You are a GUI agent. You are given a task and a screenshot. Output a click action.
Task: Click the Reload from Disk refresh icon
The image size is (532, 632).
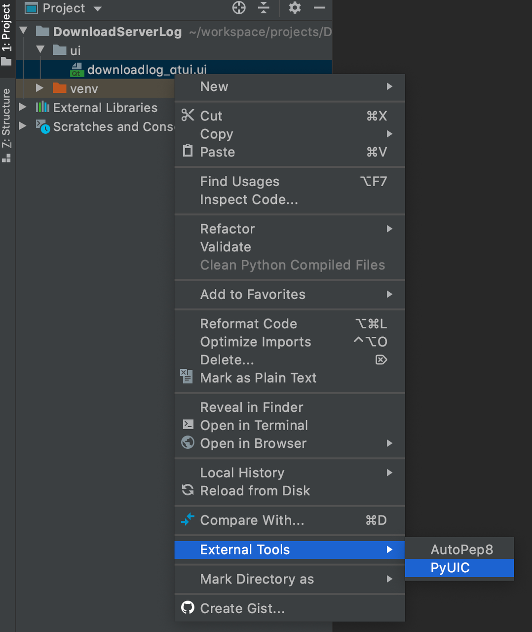pos(188,490)
